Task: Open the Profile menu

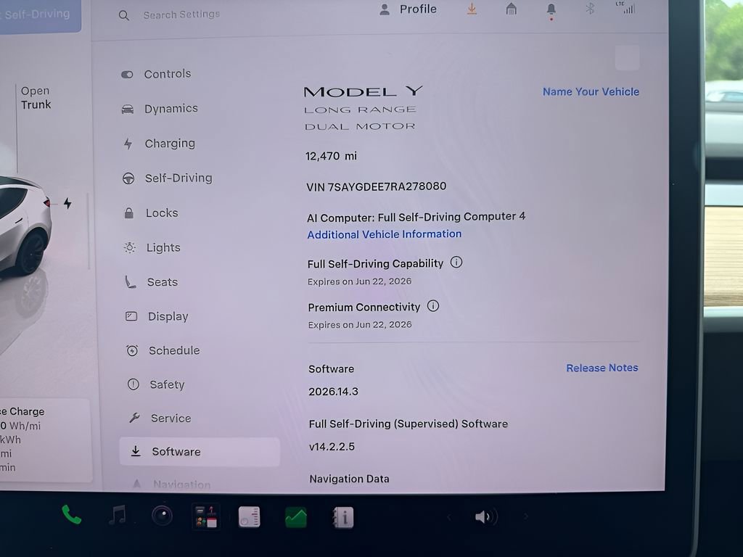Action: pos(408,9)
